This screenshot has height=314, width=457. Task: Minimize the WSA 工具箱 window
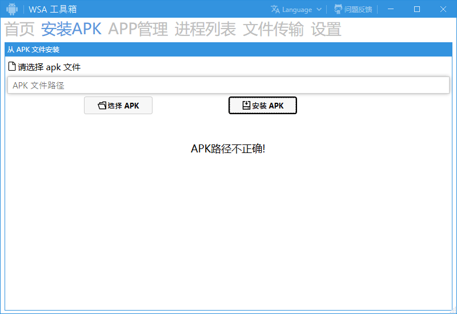[x=391, y=9]
